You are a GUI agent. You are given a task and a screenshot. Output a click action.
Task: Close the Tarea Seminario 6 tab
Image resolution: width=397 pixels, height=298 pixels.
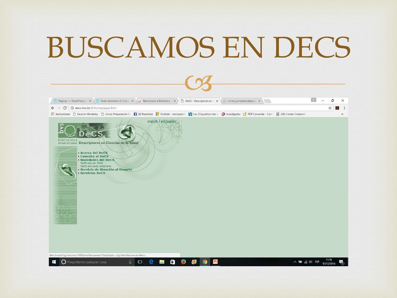(132, 101)
